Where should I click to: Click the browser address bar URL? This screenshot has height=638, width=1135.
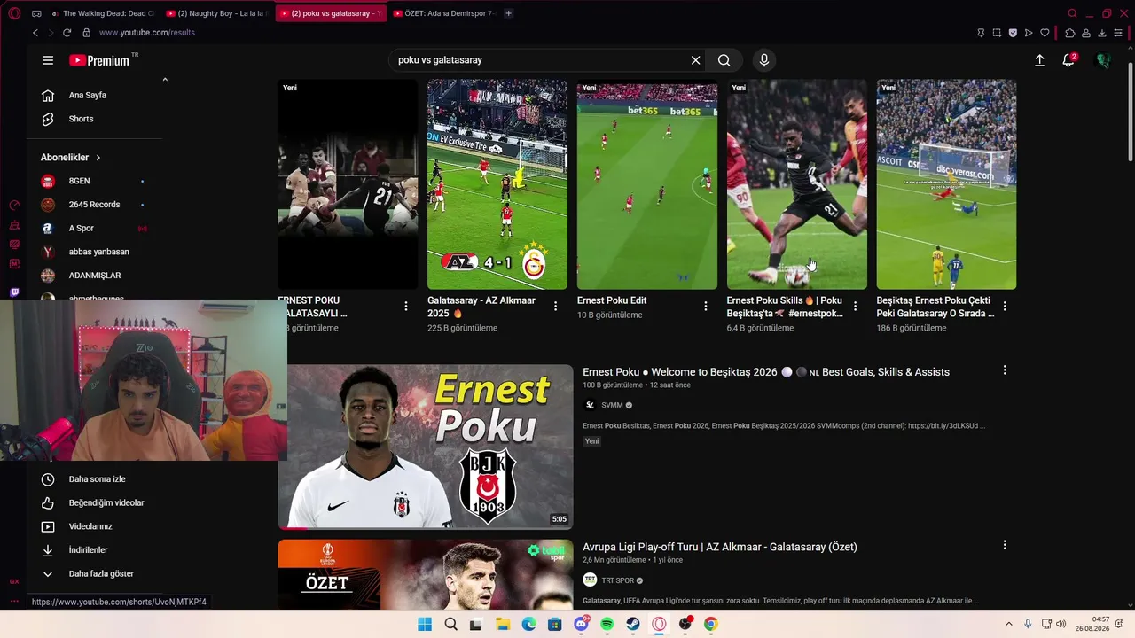(147, 33)
